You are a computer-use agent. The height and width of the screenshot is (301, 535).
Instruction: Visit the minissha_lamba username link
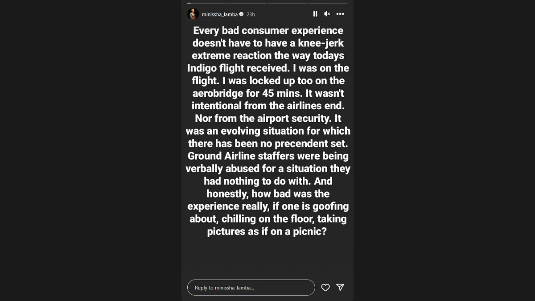pos(219,14)
